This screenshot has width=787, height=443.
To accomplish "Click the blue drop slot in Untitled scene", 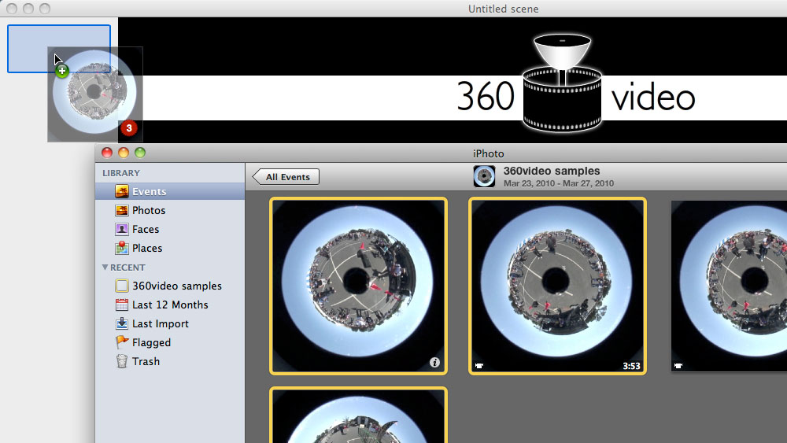I will tap(59, 49).
